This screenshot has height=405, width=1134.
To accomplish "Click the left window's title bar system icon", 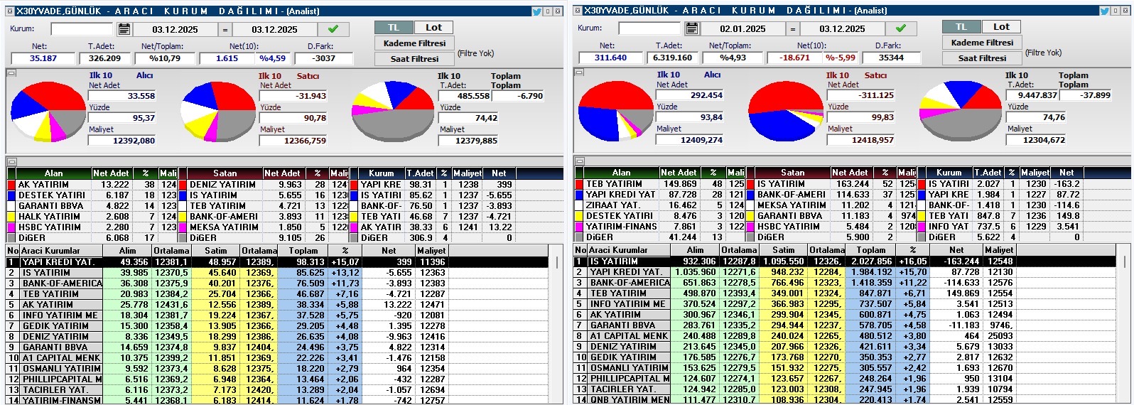I will coord(10,11).
